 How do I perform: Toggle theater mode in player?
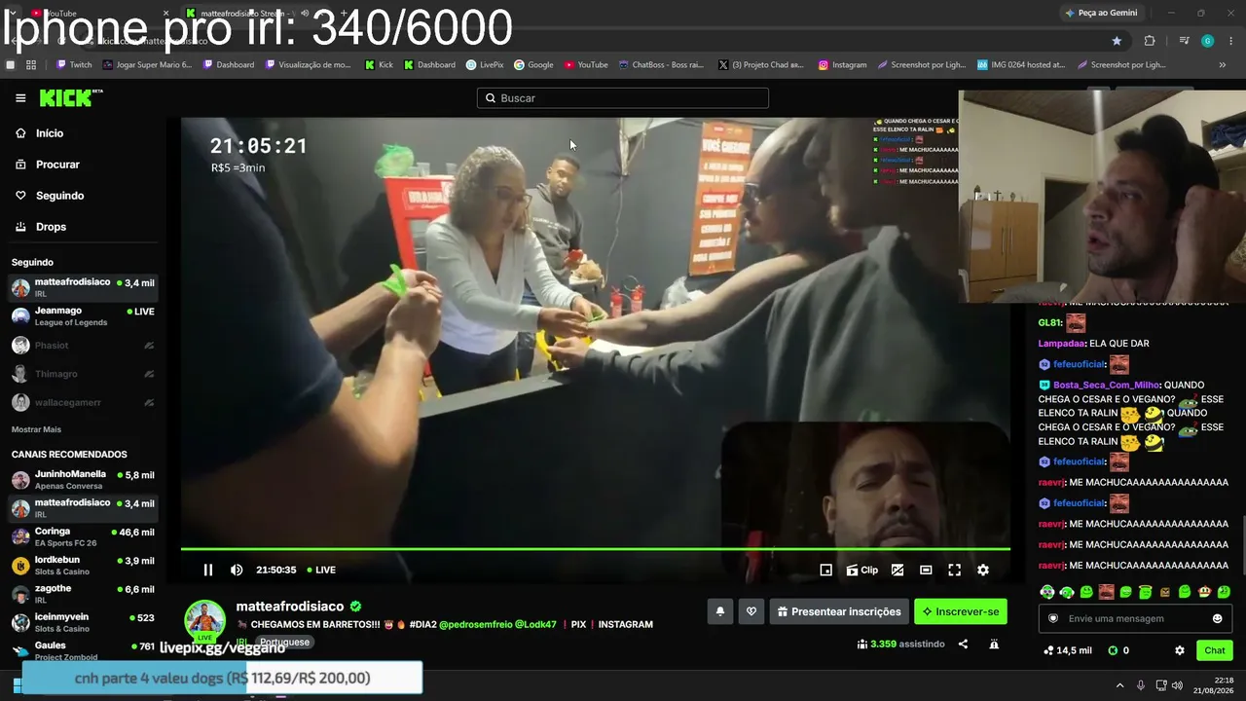coord(926,570)
